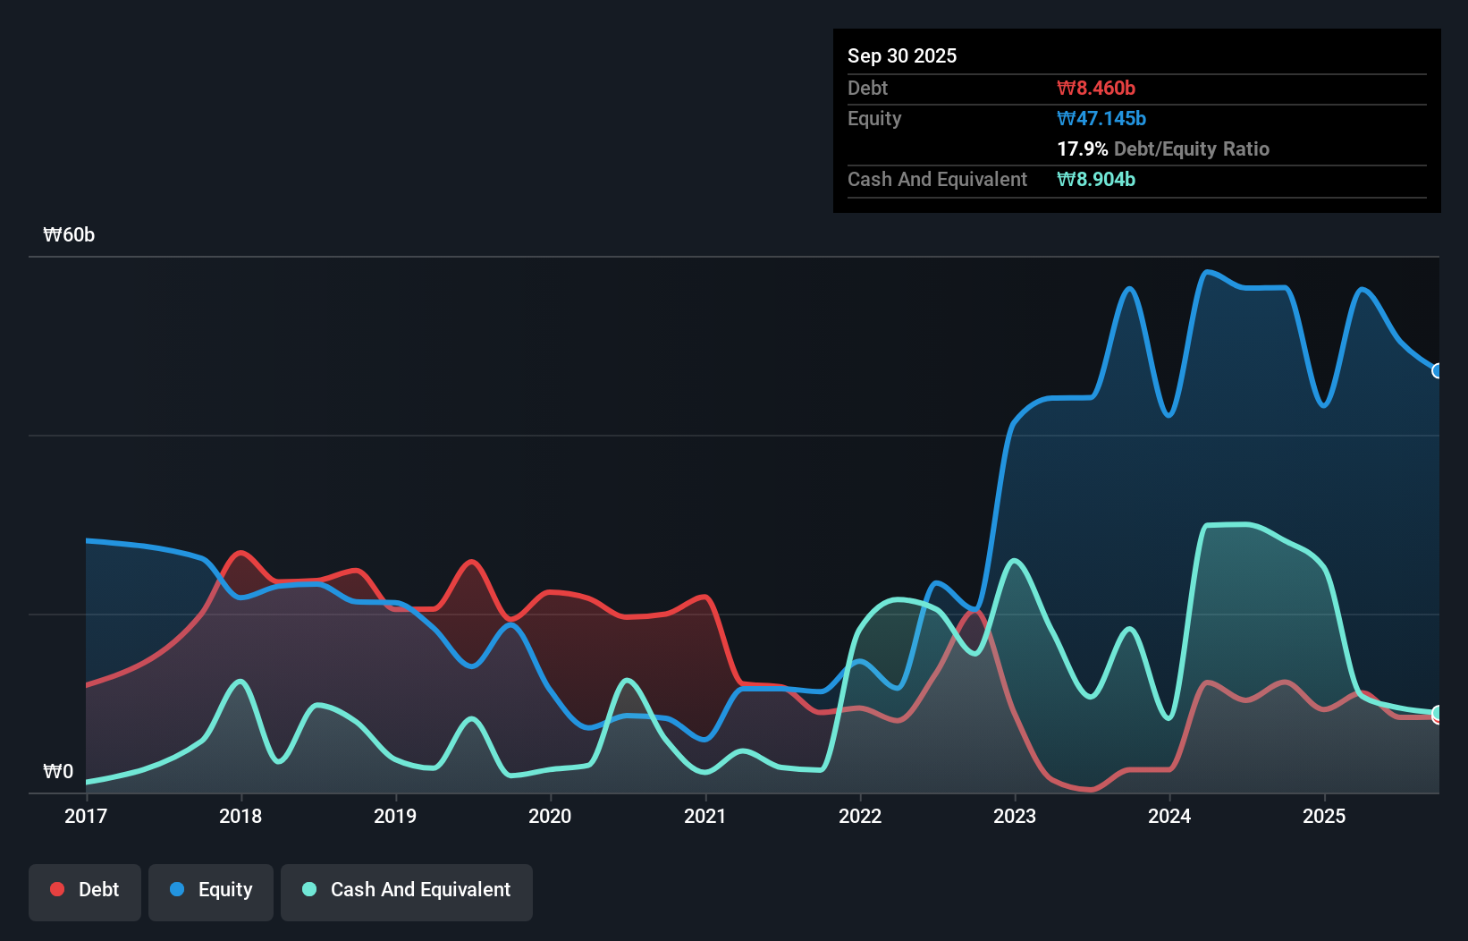Click the Equity line peak in 2024
Viewport: 1468px width, 941px height.
click(x=1209, y=271)
